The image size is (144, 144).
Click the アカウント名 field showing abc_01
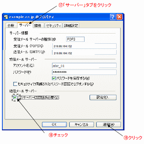84,66
